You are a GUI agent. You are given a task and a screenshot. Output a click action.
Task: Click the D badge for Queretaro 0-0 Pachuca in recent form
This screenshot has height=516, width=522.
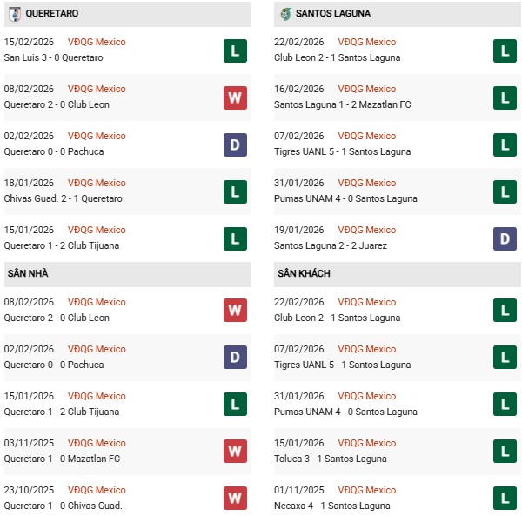tap(235, 144)
